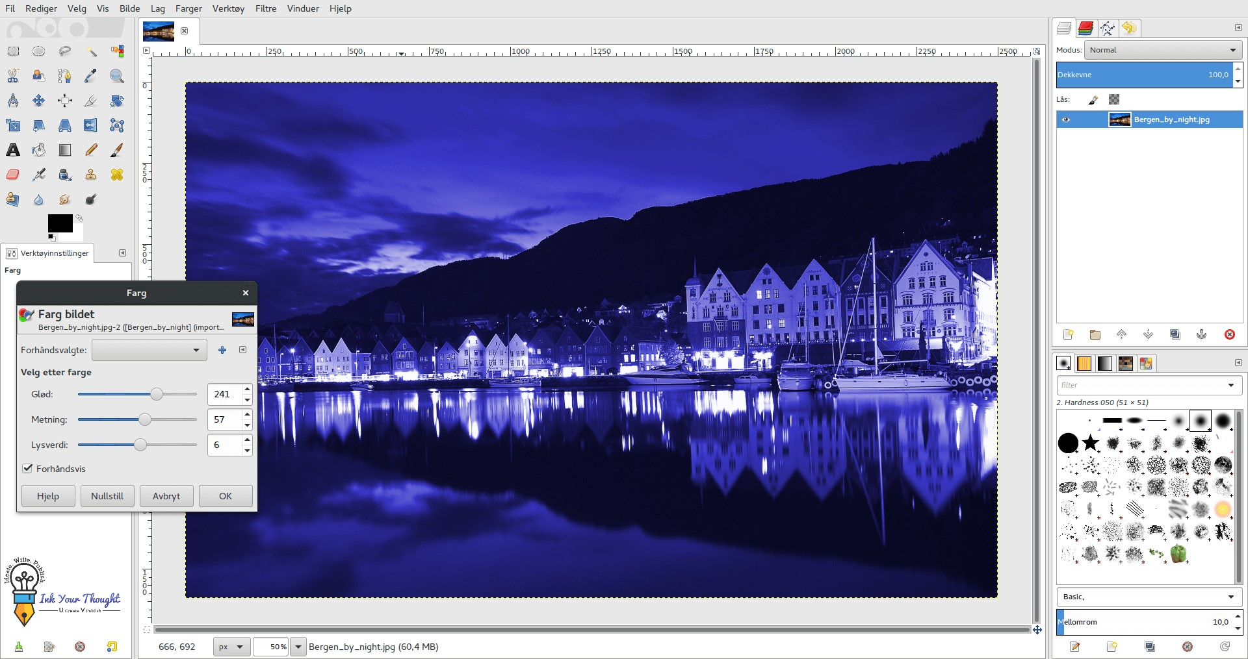
Task: Select the Clone stamp tool
Action: 91,175
